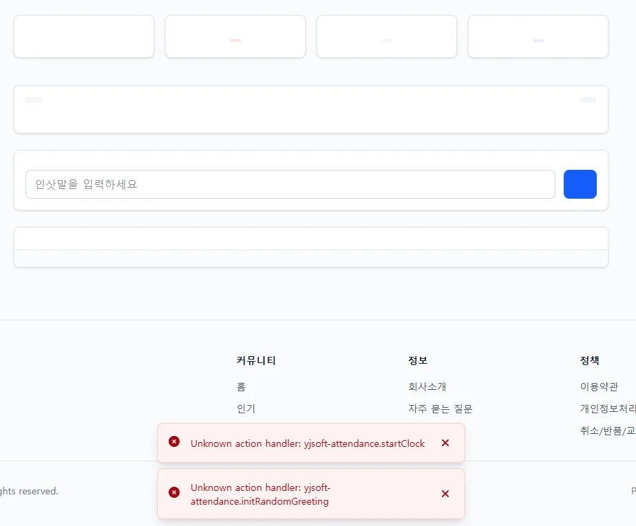Open the 자주 묻는 질문 link
The height and width of the screenshot is (526, 636).
pyautogui.click(x=440, y=408)
